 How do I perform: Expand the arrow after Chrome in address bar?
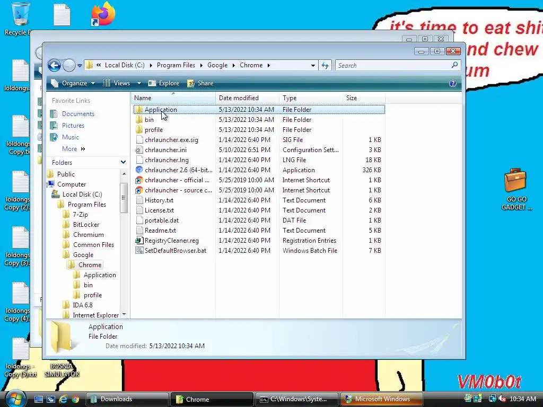268,65
